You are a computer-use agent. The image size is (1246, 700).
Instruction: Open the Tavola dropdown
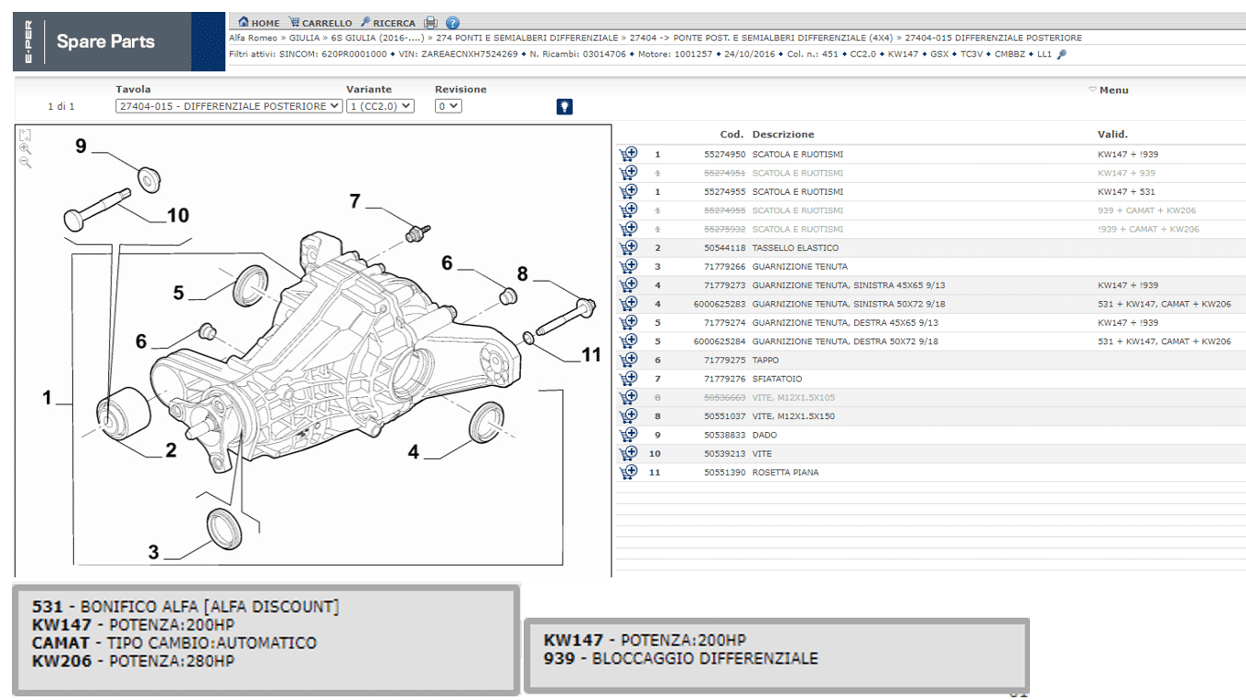(x=229, y=106)
